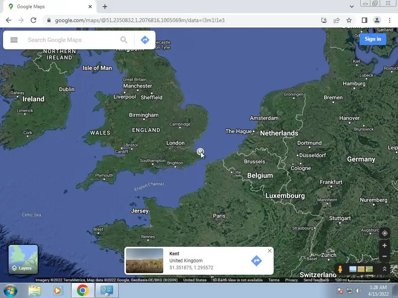The image size is (398, 298).
Task: Open the Control Panel taskbar item
Action: click(106, 290)
